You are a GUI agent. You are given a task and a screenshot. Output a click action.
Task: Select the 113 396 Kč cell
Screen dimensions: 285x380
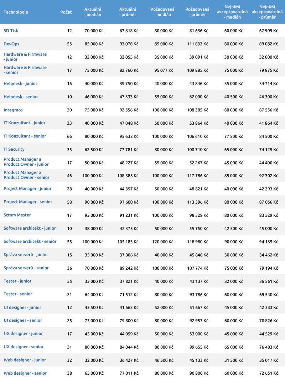(x=197, y=202)
